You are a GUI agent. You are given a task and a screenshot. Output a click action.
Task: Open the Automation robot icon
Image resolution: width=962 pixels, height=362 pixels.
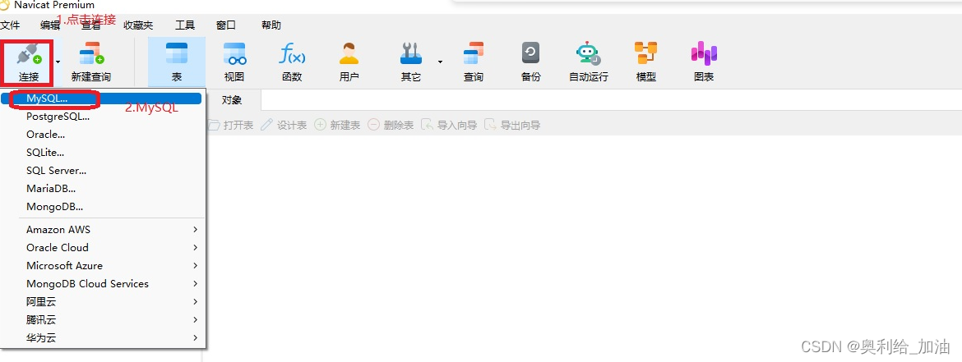589,54
